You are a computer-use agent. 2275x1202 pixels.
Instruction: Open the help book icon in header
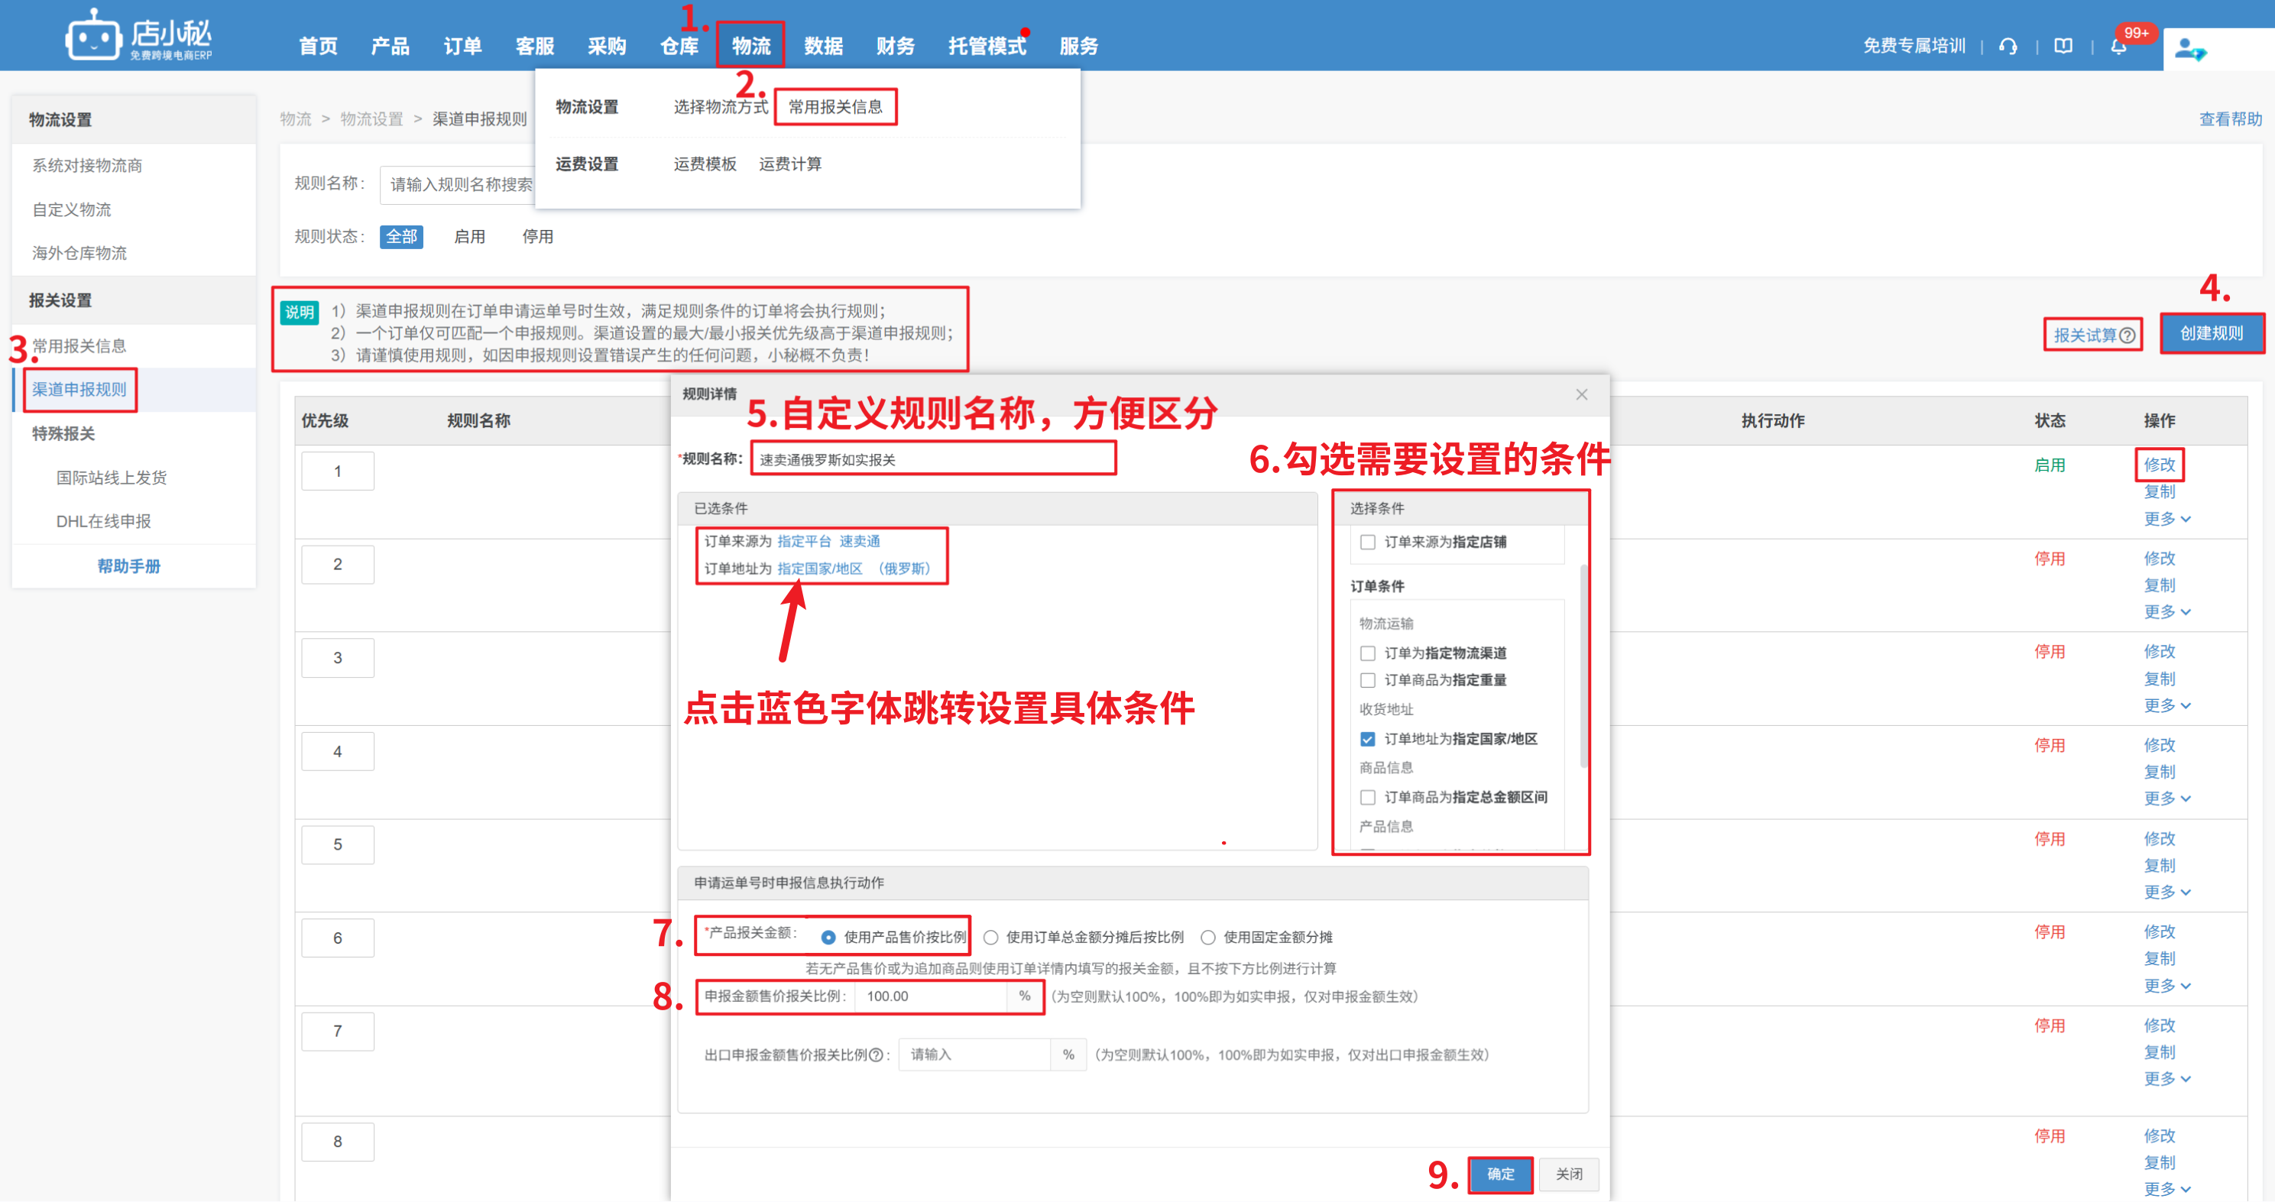click(2063, 46)
